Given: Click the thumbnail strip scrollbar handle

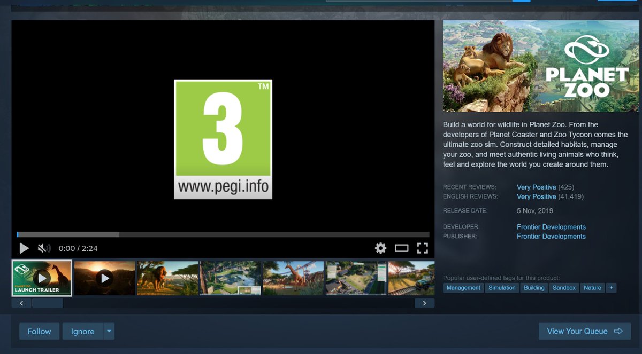Looking at the screenshot, I should [48, 303].
